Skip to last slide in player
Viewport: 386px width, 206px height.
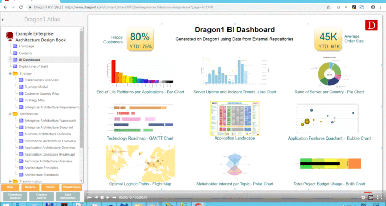pos(114,197)
